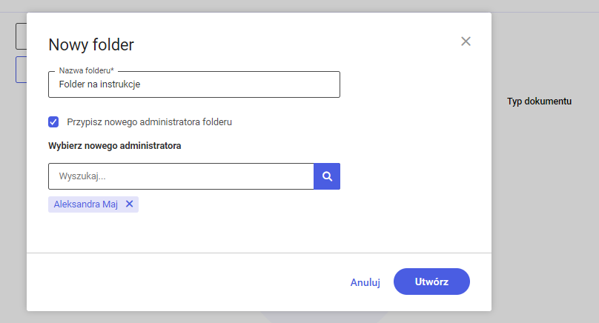The image size is (599, 323).
Task: Click the Typ dokumentu column header
Action: point(540,101)
